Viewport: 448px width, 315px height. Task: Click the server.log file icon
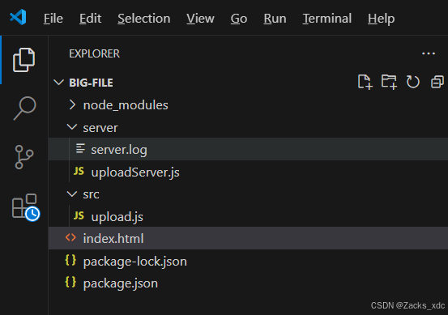pos(80,149)
